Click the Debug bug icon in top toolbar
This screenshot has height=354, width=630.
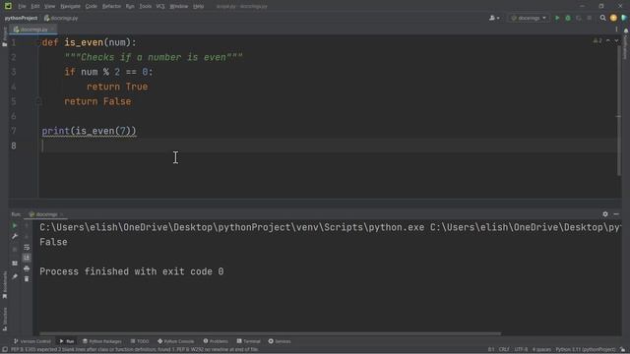[x=568, y=18]
